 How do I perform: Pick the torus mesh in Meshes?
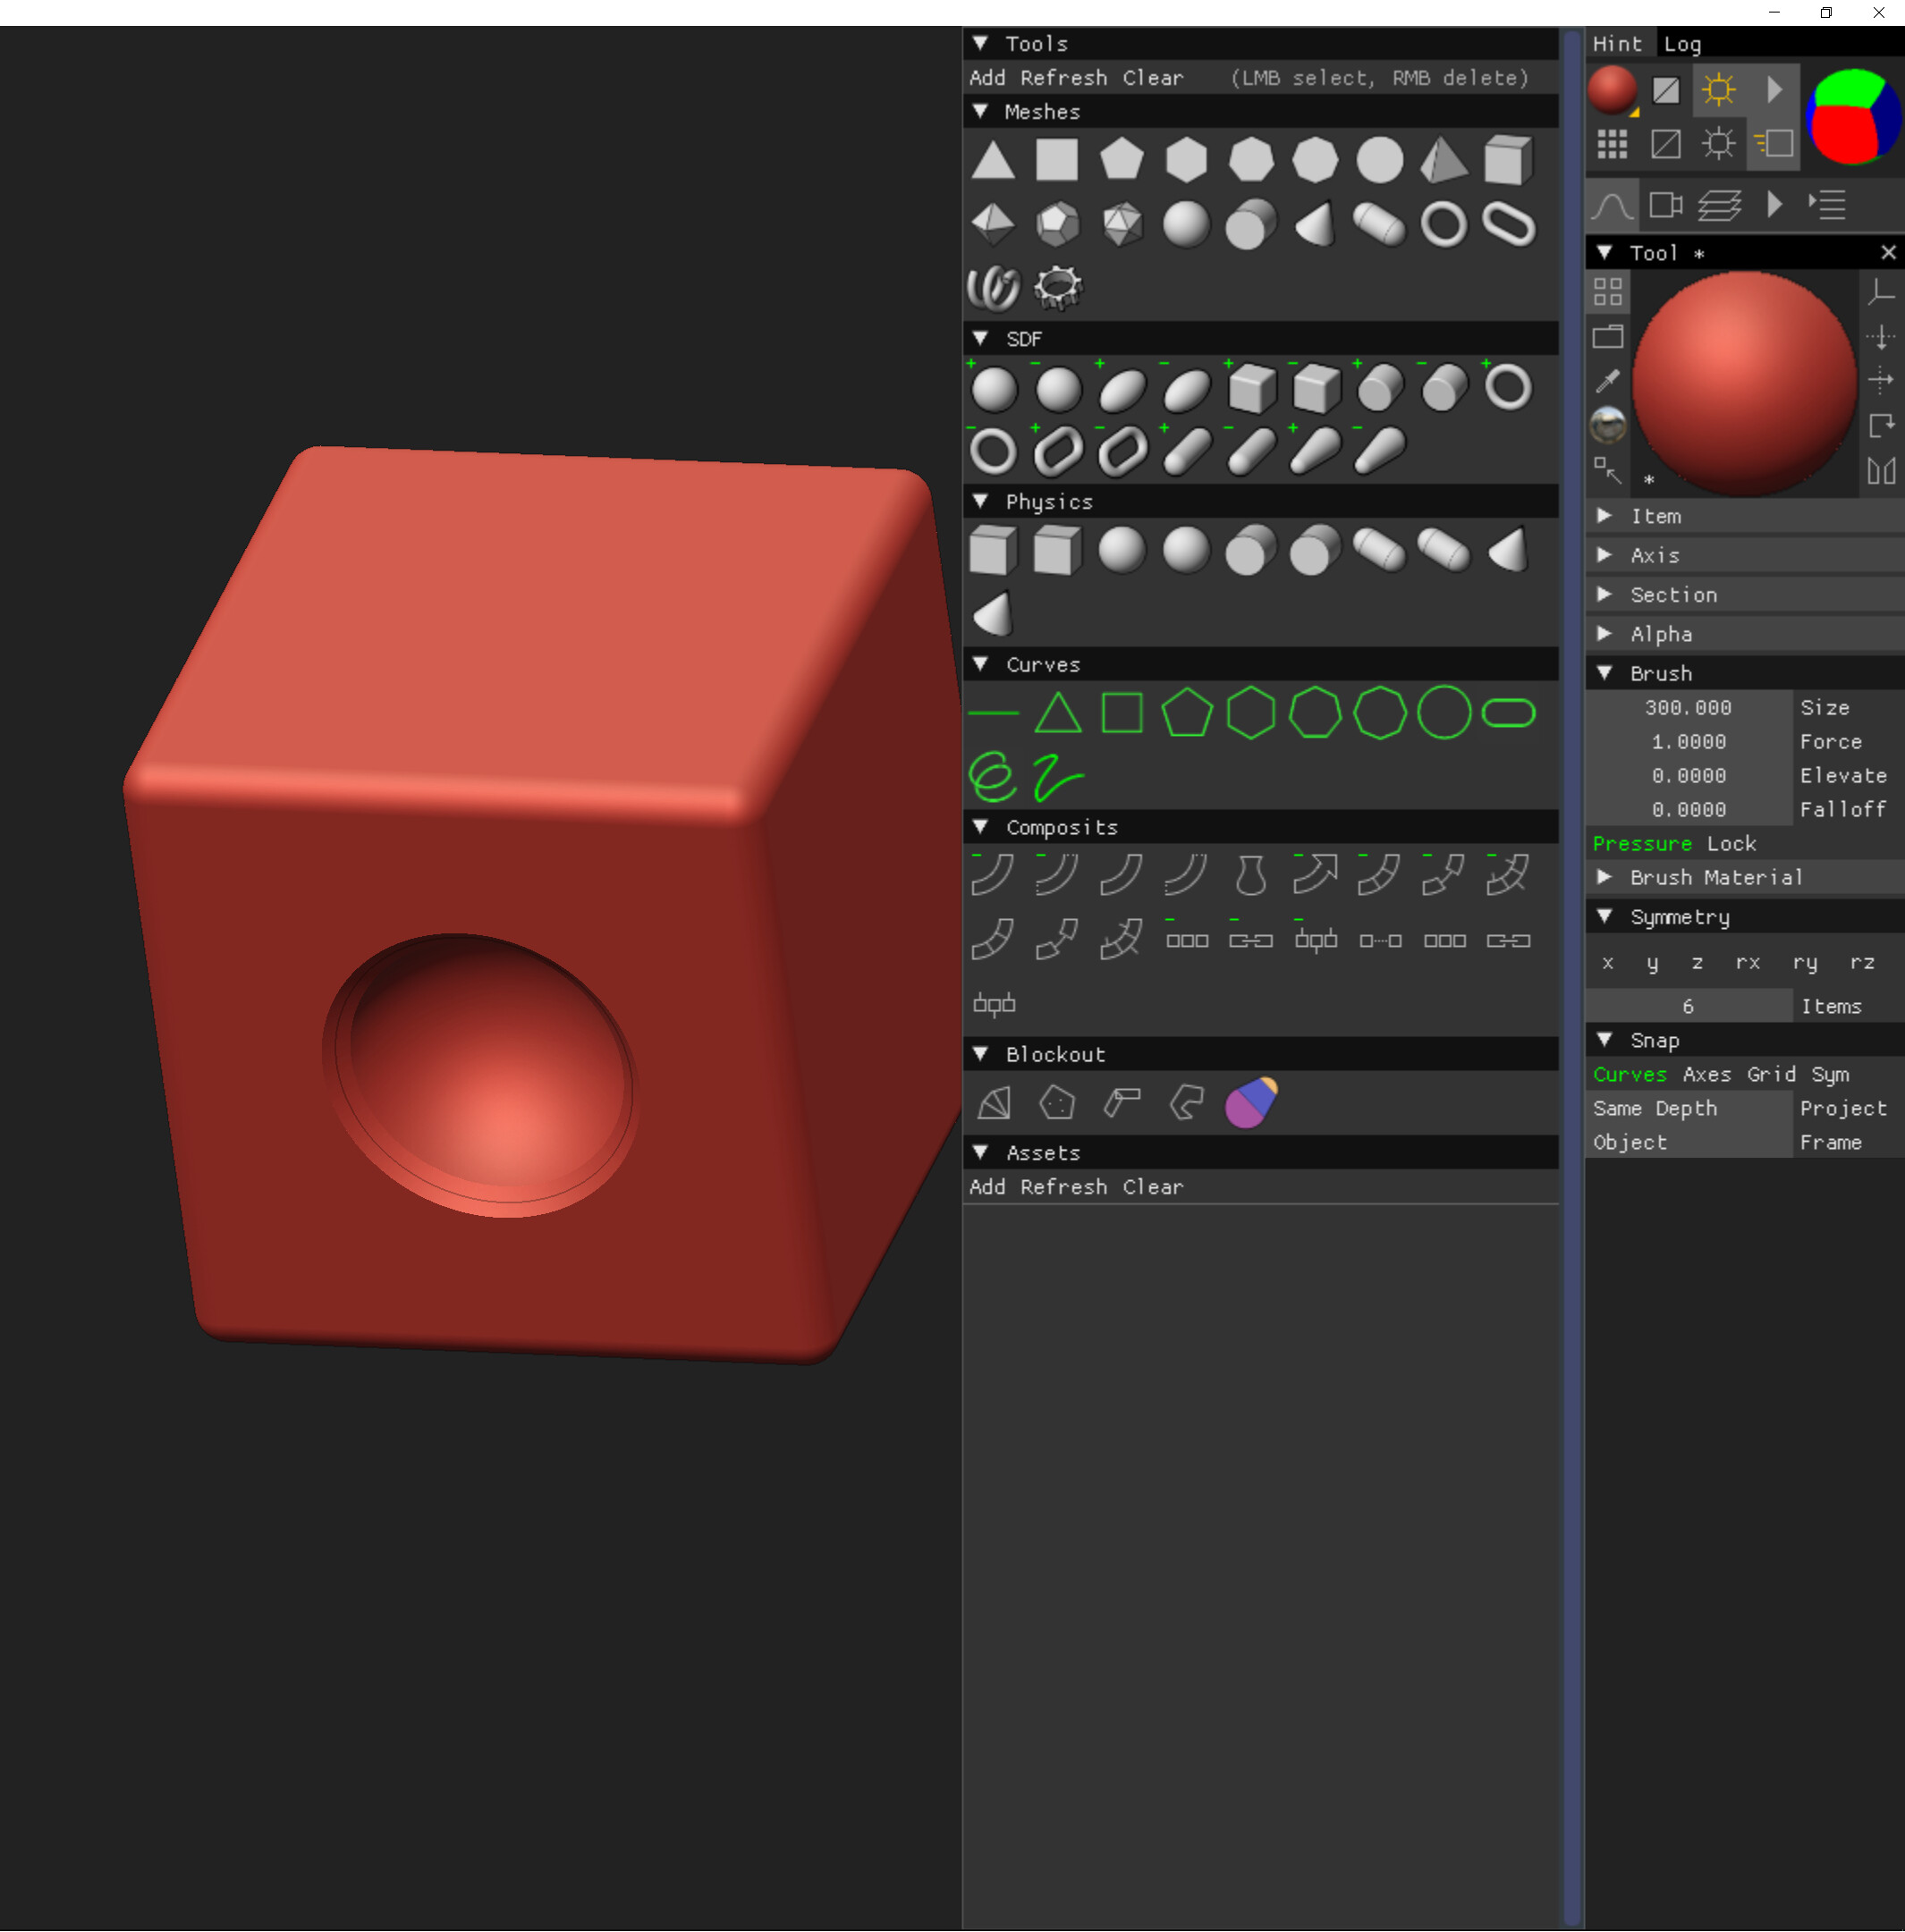tap(1444, 225)
